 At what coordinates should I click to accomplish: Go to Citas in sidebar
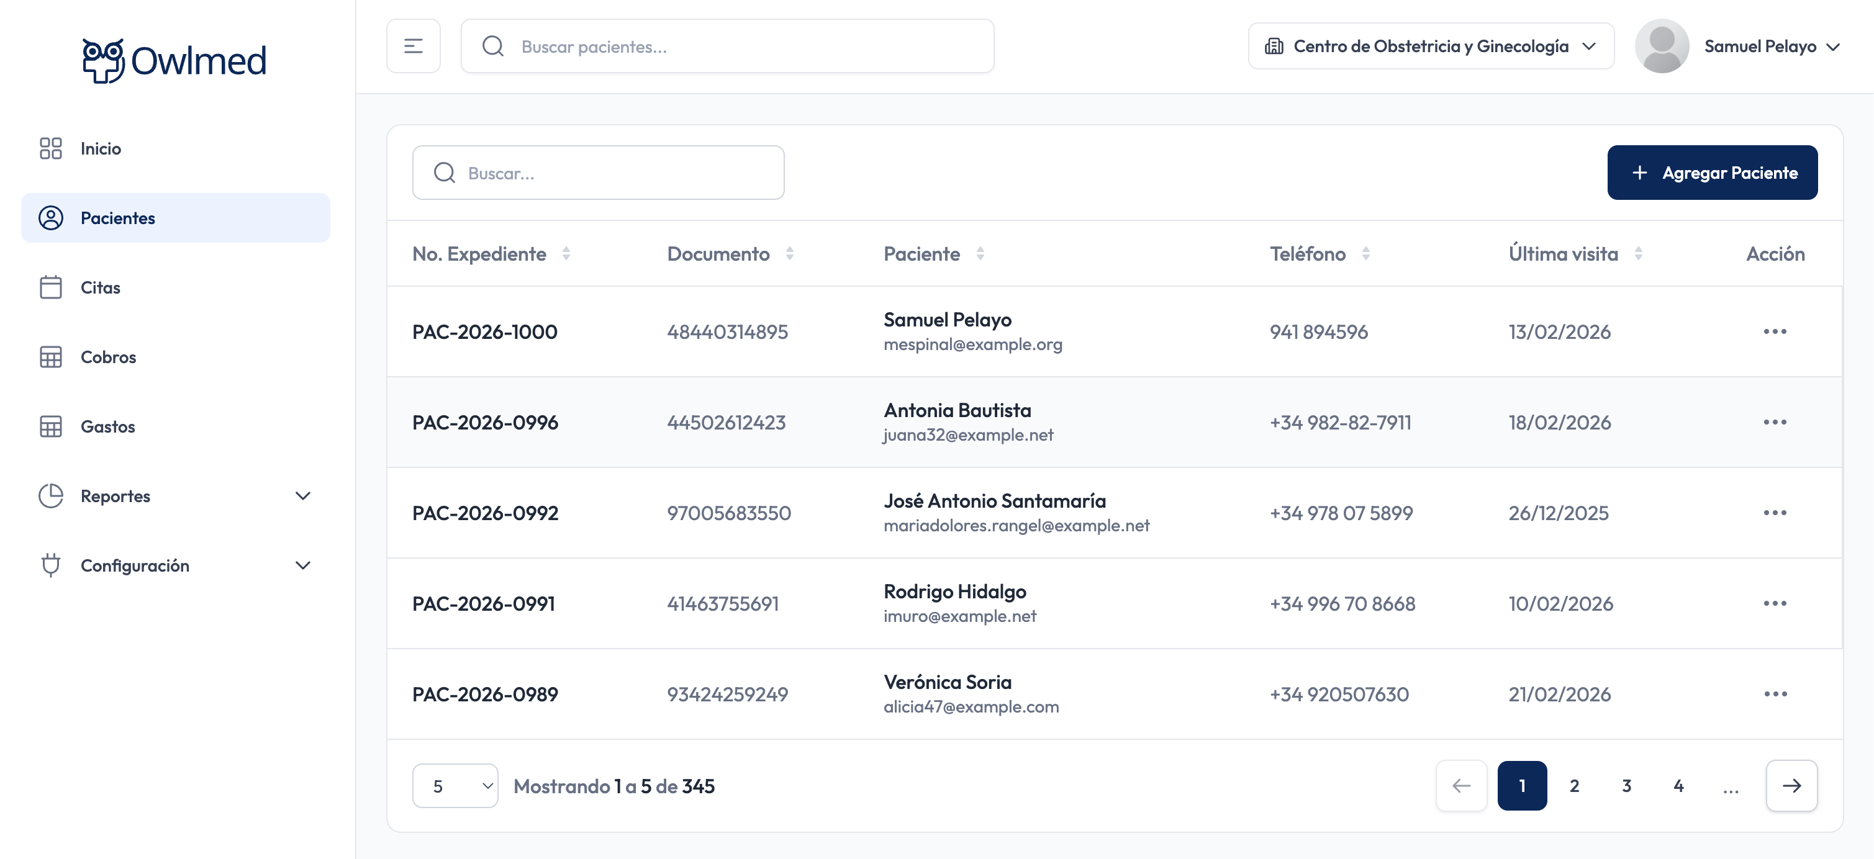[x=101, y=287]
